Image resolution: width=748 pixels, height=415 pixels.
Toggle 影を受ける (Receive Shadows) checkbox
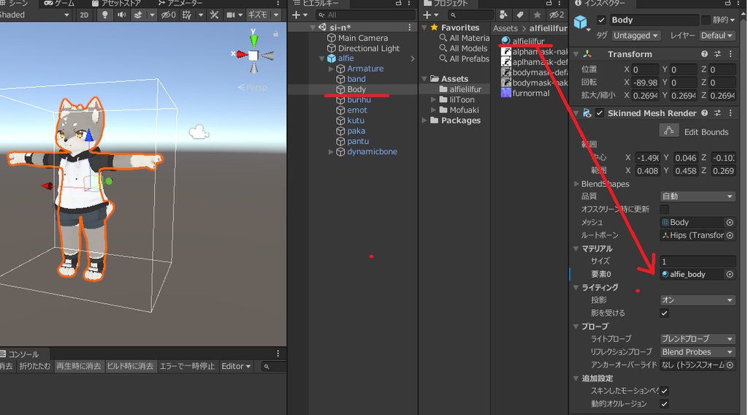tap(664, 313)
